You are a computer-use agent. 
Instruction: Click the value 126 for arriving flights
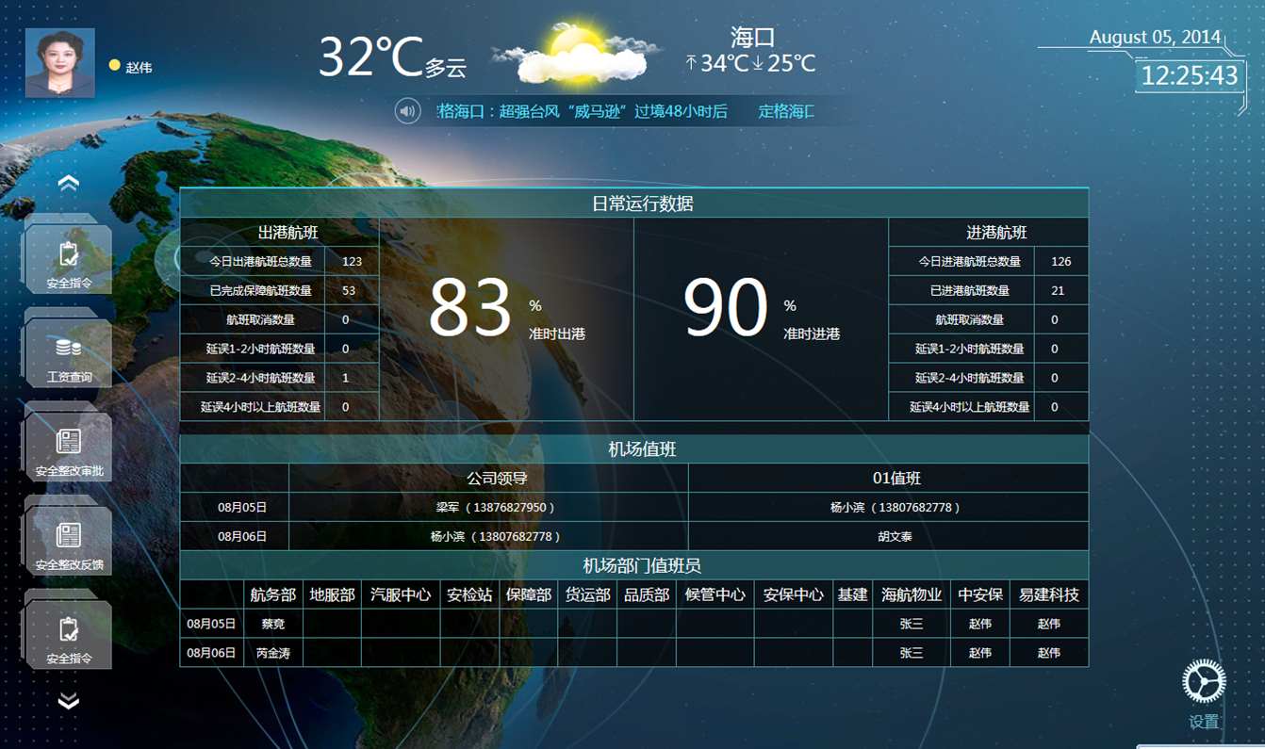coord(1060,262)
